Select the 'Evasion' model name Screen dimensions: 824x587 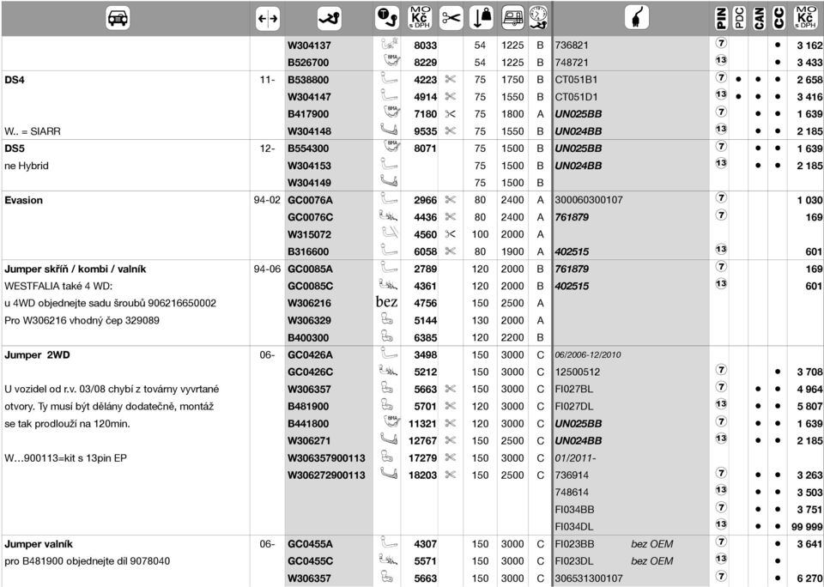point(24,200)
